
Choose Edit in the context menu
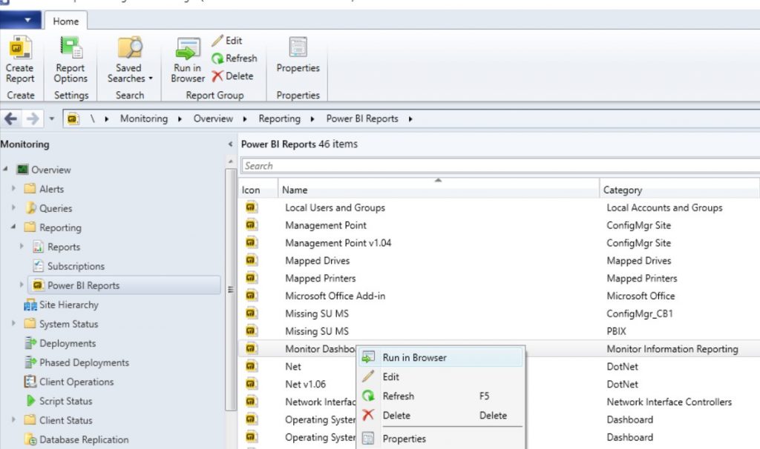click(x=441, y=377)
